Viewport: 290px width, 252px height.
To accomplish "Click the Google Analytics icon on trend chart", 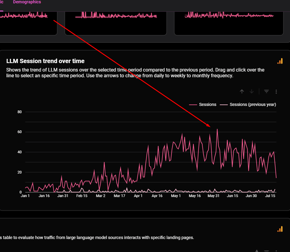I will click(x=280, y=61).
